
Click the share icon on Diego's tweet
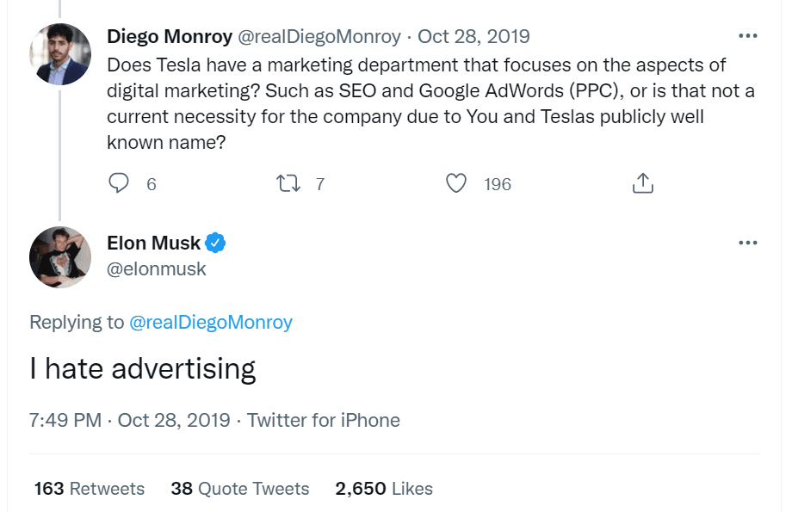[642, 183]
